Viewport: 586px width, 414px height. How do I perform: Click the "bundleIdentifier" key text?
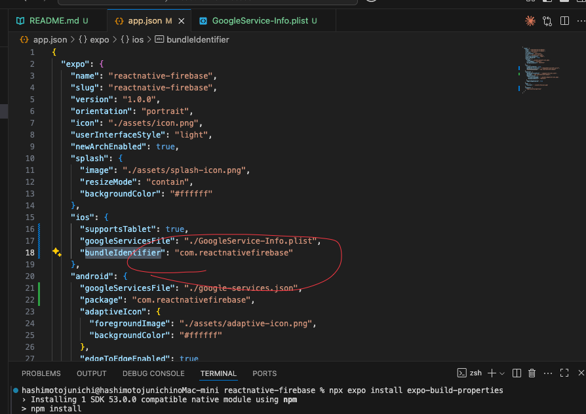(123, 253)
